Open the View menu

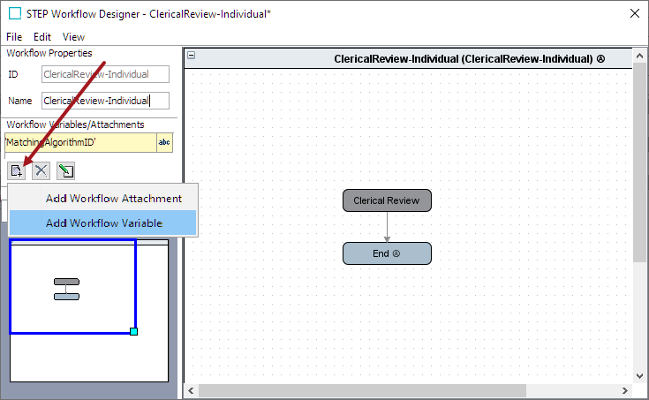pyautogui.click(x=73, y=37)
